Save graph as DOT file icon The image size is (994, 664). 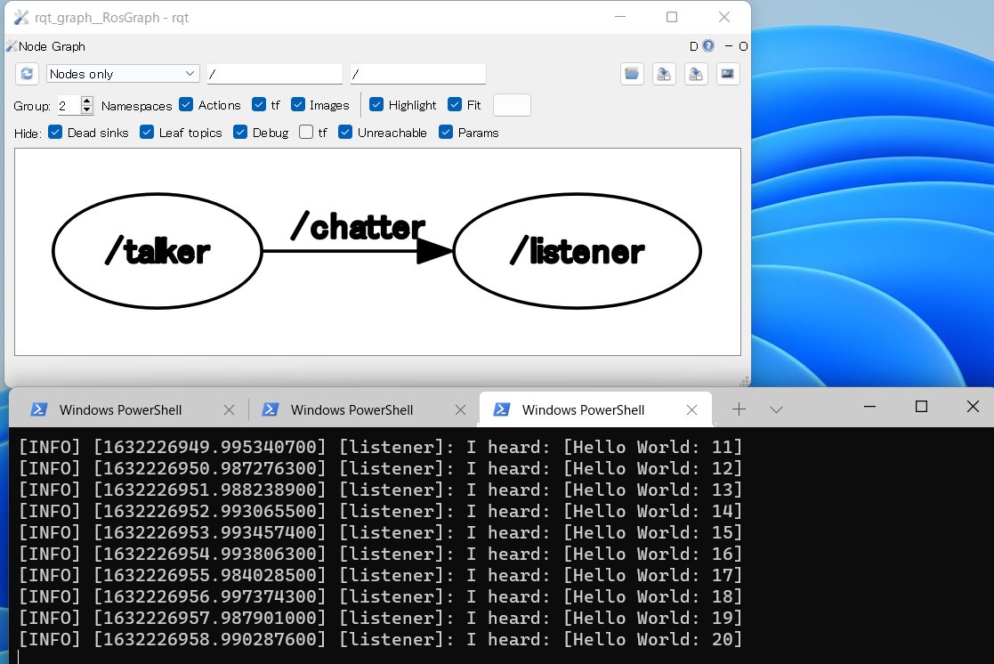point(664,74)
